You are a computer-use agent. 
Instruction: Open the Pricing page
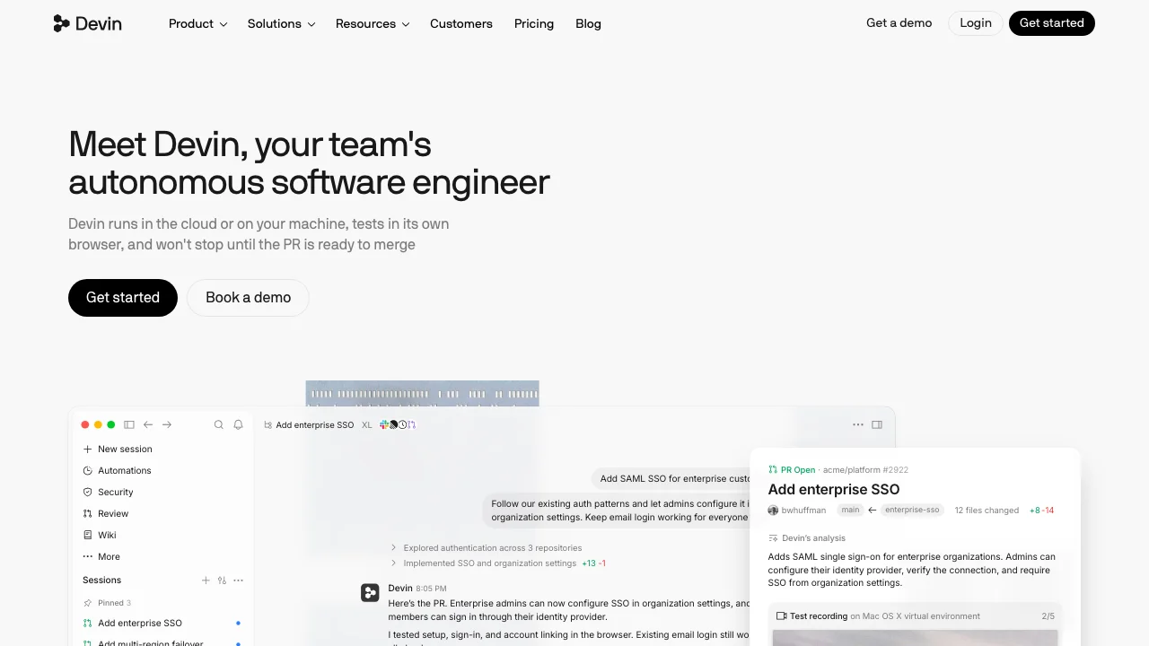click(x=534, y=23)
